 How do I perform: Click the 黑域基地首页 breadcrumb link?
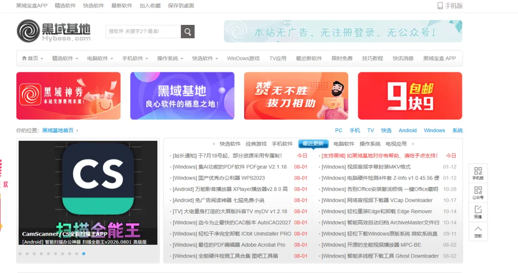click(58, 131)
